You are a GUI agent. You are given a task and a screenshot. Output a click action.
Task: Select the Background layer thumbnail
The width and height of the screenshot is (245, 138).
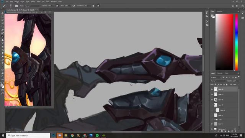point(216,129)
